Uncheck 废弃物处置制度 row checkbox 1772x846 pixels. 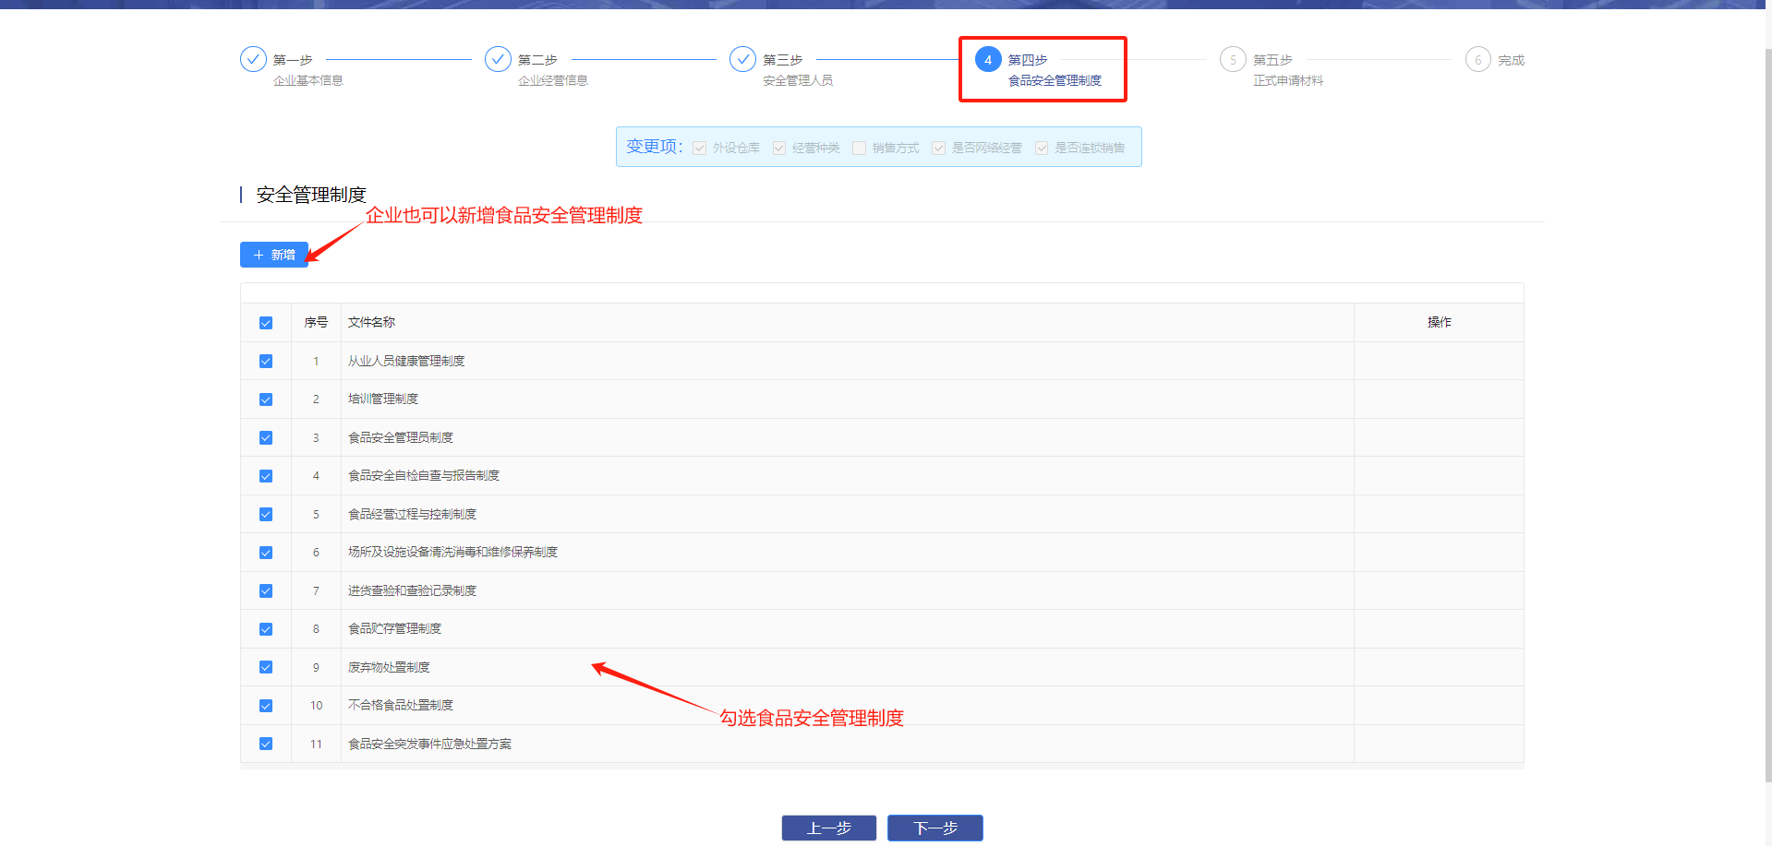(266, 667)
